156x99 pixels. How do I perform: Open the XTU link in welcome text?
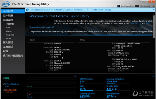pos(147,23)
